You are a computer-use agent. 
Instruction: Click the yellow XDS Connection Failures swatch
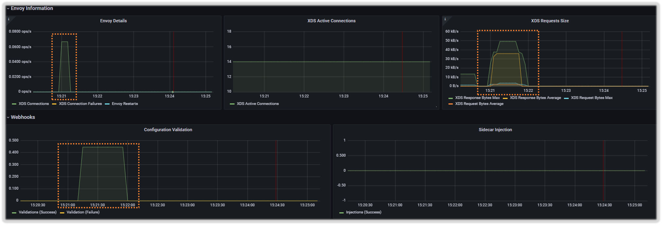[x=54, y=104]
